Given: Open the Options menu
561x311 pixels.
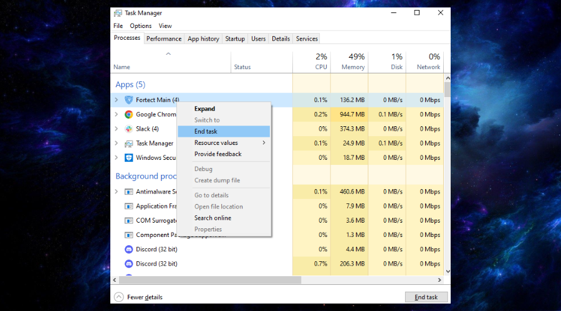Looking at the screenshot, I should pos(141,26).
